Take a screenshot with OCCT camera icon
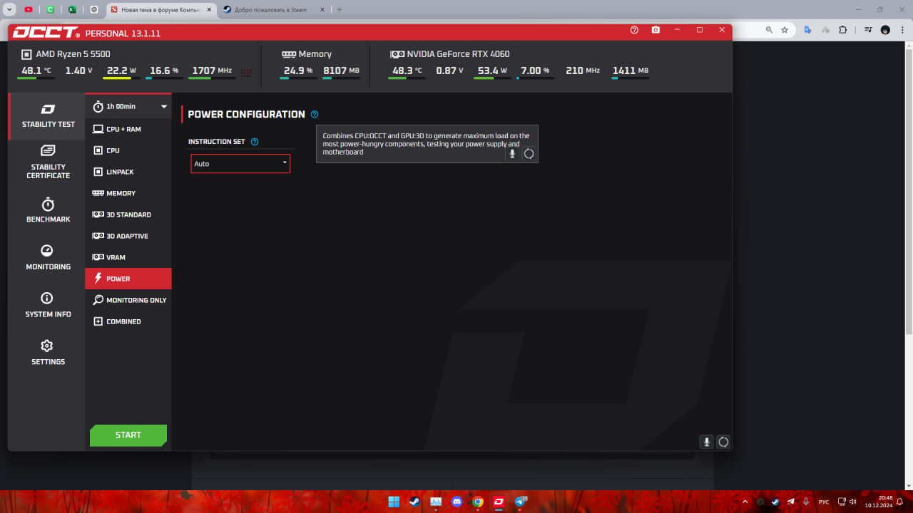The height and width of the screenshot is (513, 913). pyautogui.click(x=656, y=30)
